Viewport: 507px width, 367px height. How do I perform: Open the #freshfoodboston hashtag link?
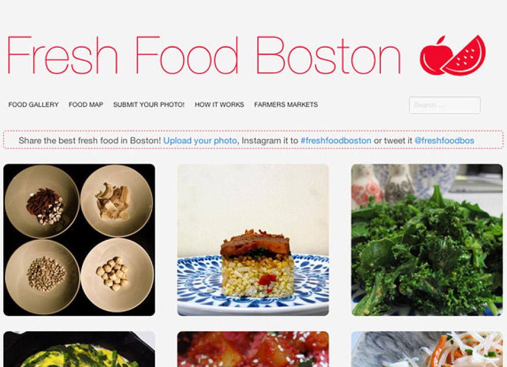click(336, 140)
